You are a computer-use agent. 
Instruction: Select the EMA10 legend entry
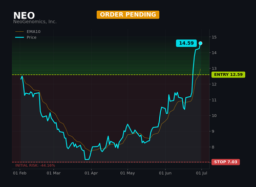coord(28,32)
